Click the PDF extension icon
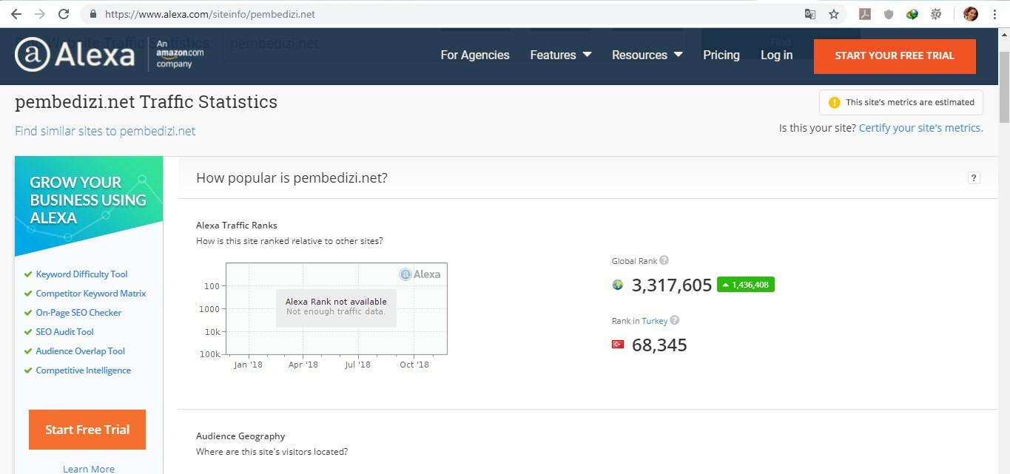 [x=863, y=14]
